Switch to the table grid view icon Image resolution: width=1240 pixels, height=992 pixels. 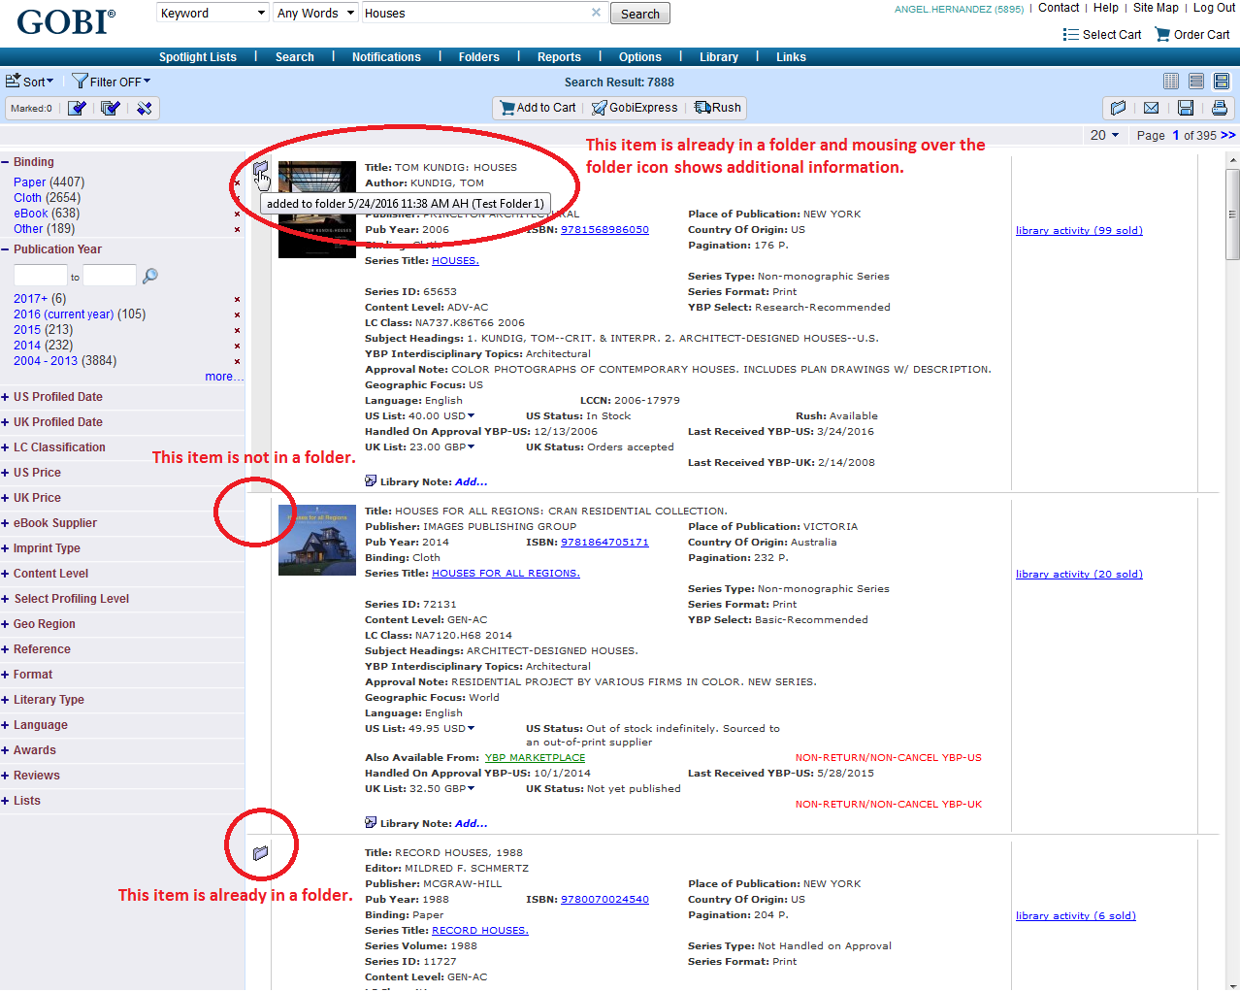click(x=1171, y=82)
